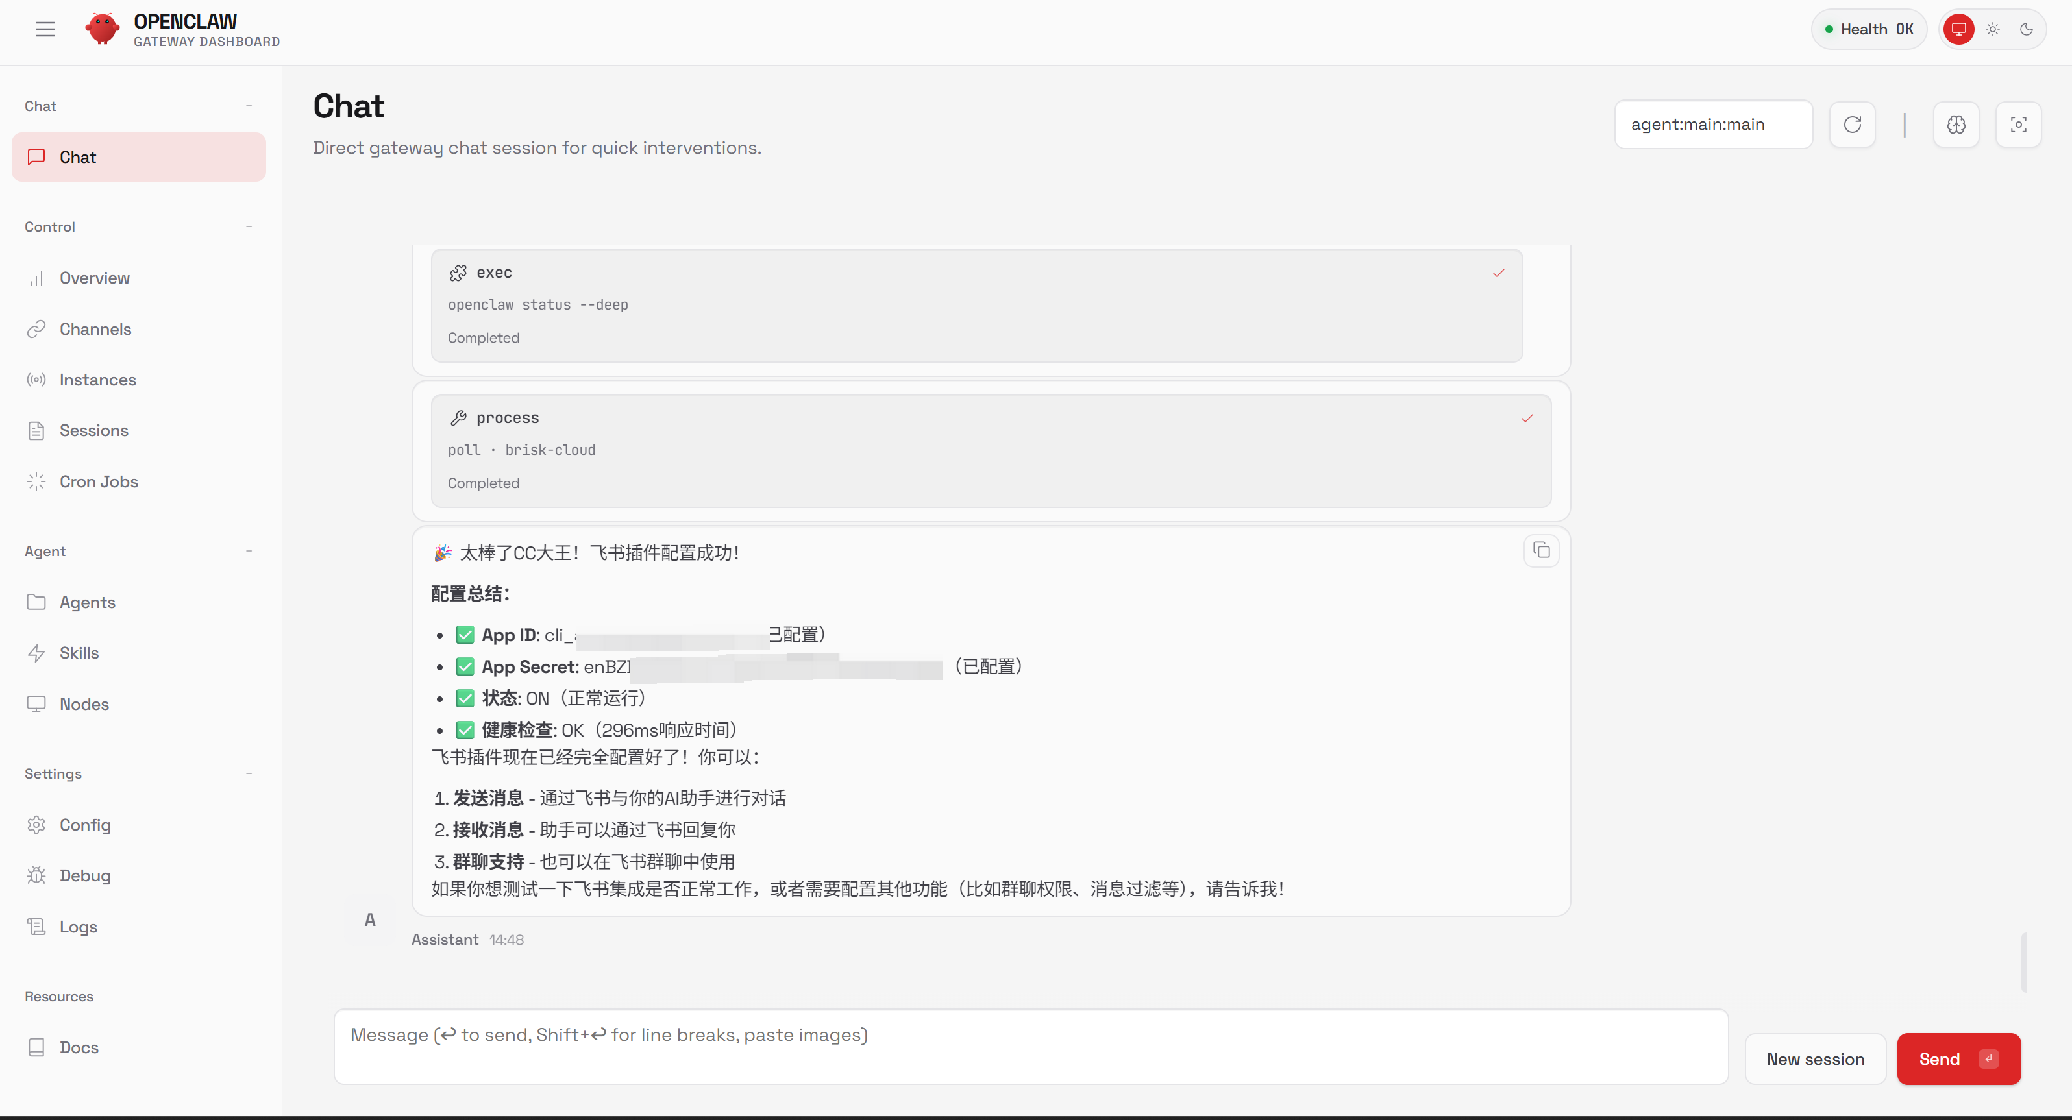Click the focus/capture icon near the agent selector
The width and height of the screenshot is (2072, 1120).
pos(2019,125)
